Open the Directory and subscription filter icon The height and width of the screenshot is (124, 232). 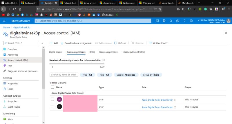click(164, 21)
